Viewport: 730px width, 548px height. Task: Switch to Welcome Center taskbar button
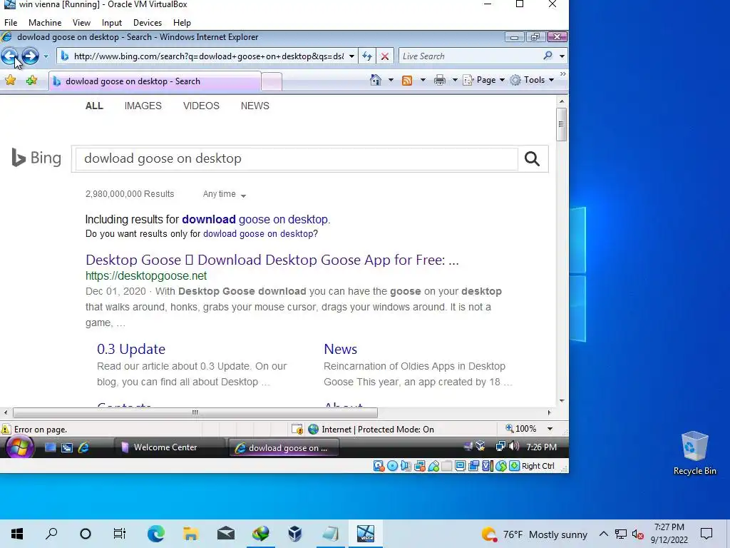[x=170, y=447]
